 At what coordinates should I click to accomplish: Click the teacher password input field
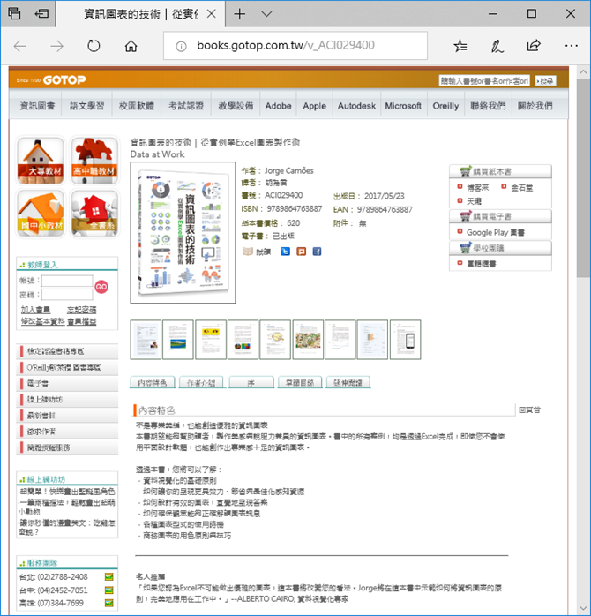(x=67, y=295)
